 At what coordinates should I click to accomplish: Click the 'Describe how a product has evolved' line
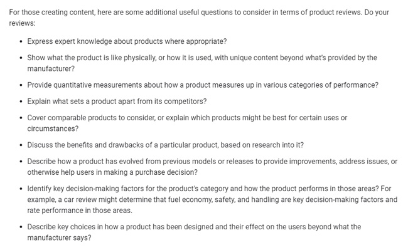click(x=212, y=161)
